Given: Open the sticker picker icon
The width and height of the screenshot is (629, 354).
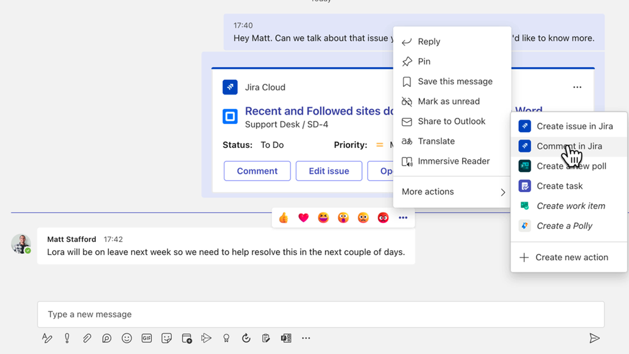Looking at the screenshot, I should click(166, 338).
